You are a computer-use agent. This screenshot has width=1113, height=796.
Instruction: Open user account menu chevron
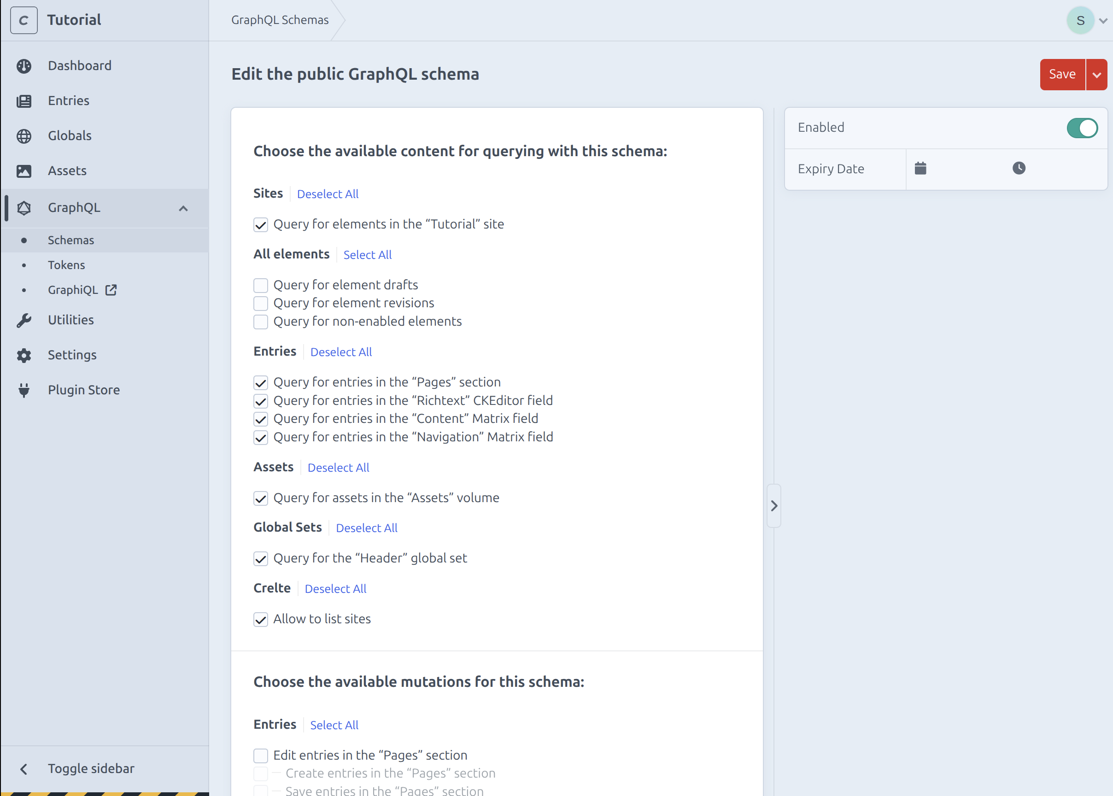point(1103,21)
